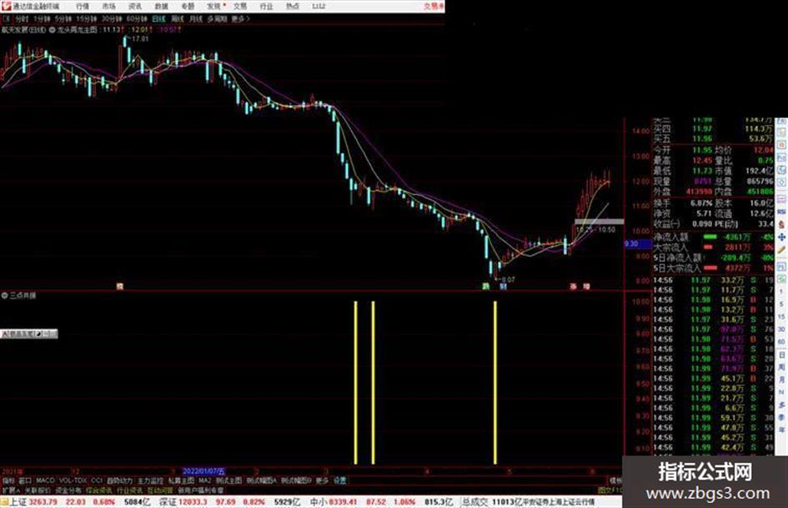This screenshot has width=788, height=508.
Task: Select the MA2 indicator tab
Action: 204,480
